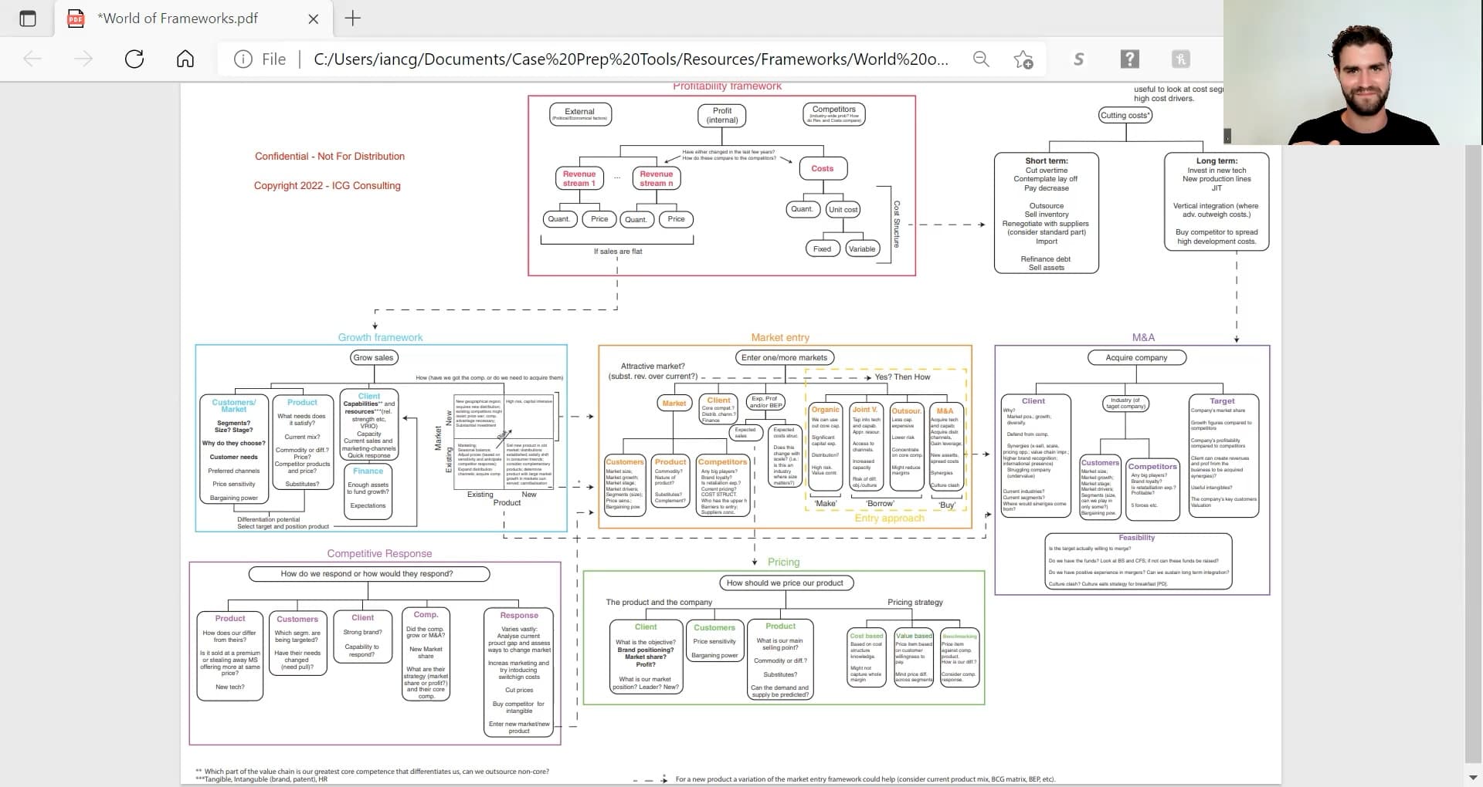The image size is (1483, 787).
Task: Click the Acquire company node in M&A
Action: 1135,358
